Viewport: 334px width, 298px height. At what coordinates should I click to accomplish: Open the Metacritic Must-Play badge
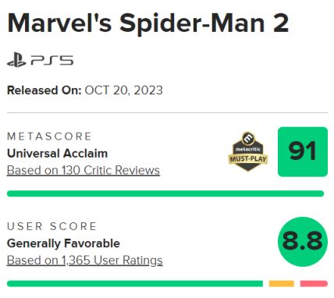248,151
